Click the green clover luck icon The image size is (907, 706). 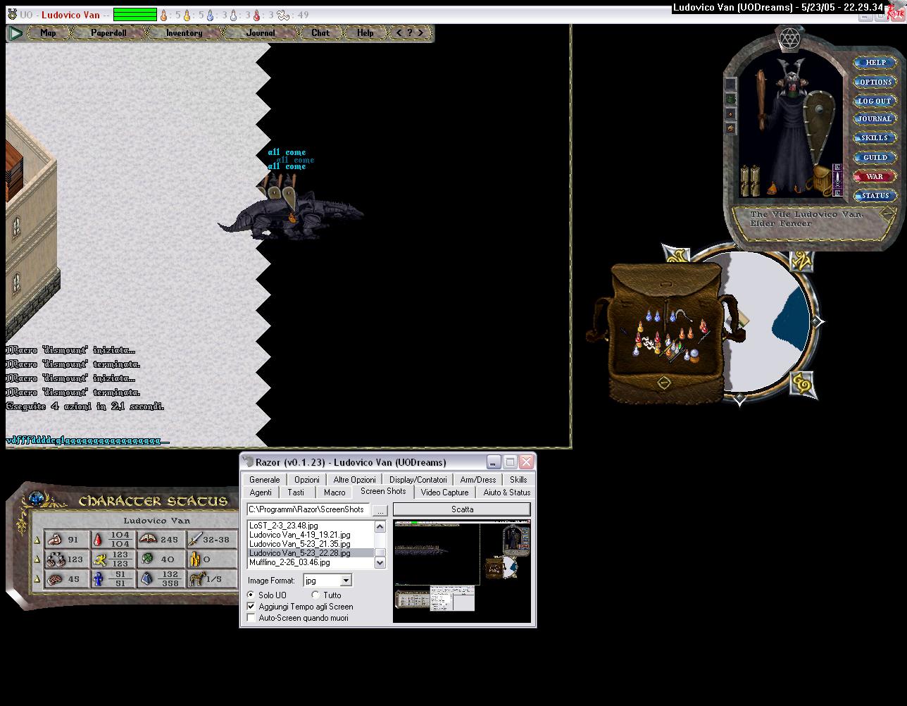pyautogui.click(x=147, y=559)
